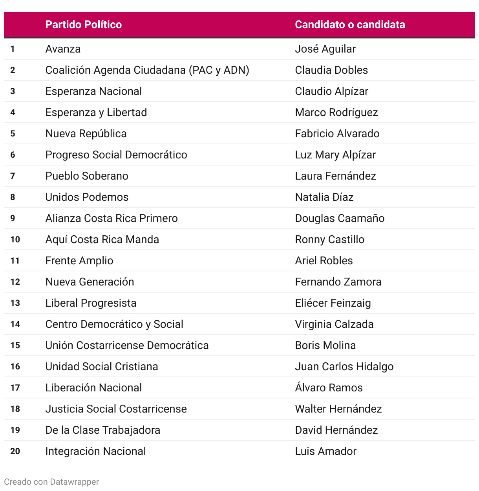Click on Fernando Zamora
The image size is (479, 491).
(x=338, y=282)
